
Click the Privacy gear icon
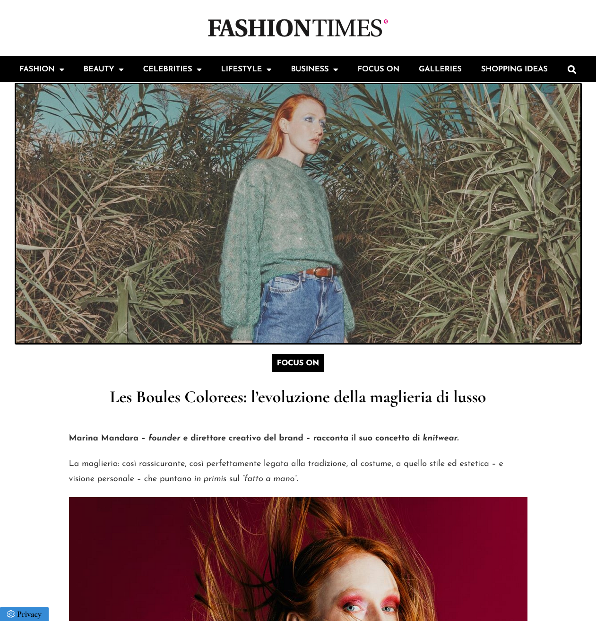[x=11, y=614]
